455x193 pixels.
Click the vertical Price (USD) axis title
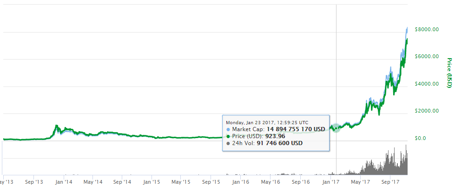tap(449, 75)
